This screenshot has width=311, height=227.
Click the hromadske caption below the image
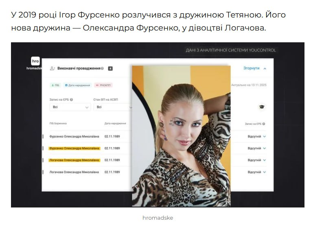click(x=158, y=218)
